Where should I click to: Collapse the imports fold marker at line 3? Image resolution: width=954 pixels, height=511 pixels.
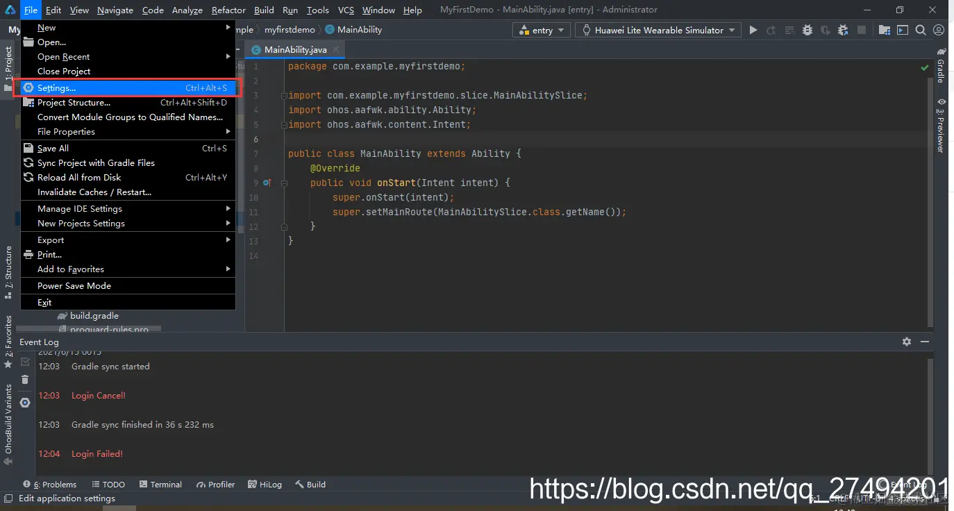pos(283,95)
